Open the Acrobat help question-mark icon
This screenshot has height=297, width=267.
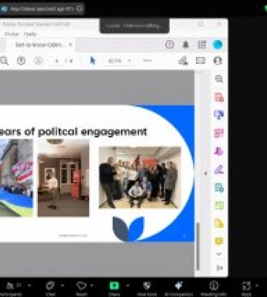(169, 45)
